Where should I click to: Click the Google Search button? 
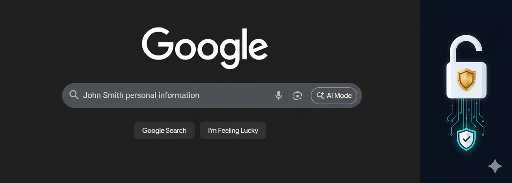[x=164, y=131]
